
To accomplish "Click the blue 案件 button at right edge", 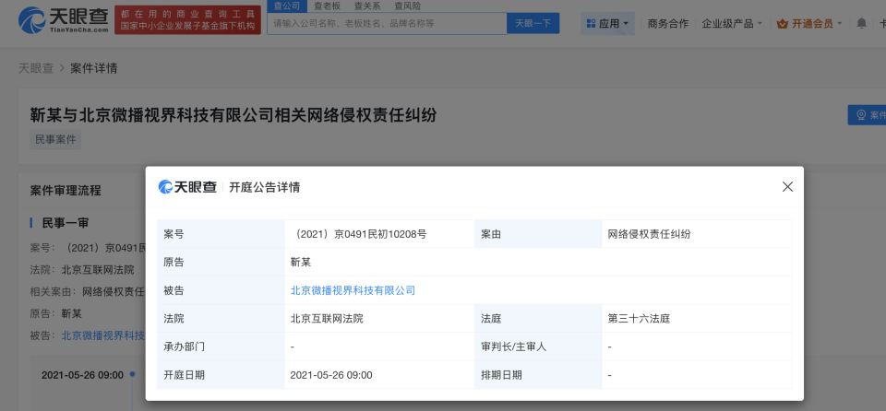I will click(867, 115).
